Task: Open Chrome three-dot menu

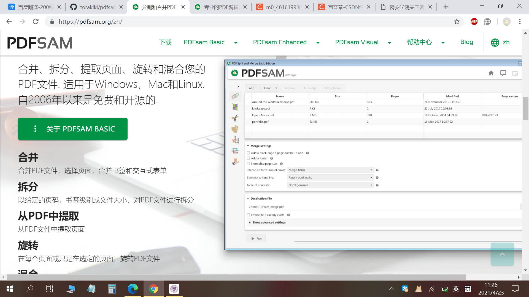Action: click(520, 21)
